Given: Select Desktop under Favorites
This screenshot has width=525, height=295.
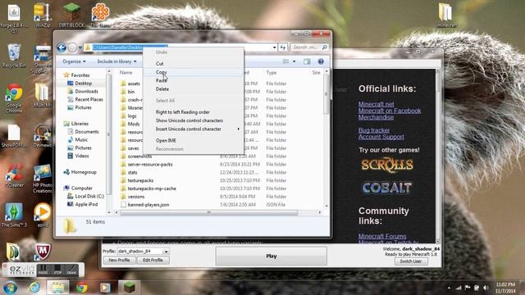Looking at the screenshot, I should pyautogui.click(x=83, y=84).
